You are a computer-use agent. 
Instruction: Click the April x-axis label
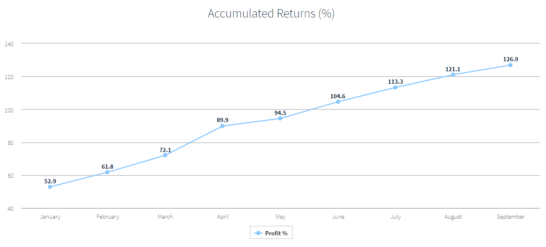[222, 217]
